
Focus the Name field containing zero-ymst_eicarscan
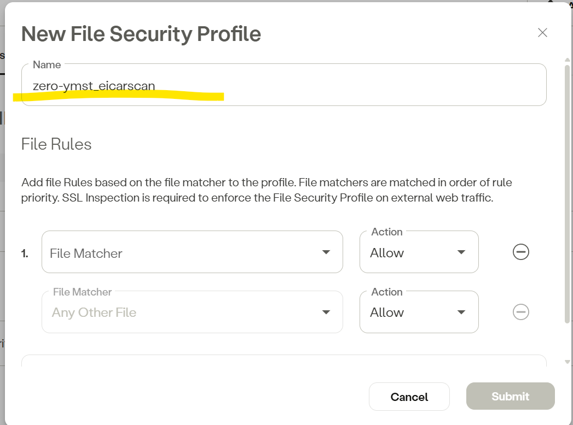[x=283, y=86]
